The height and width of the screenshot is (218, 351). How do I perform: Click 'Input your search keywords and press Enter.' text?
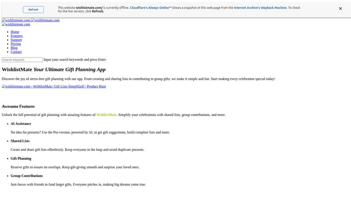coord(75,60)
